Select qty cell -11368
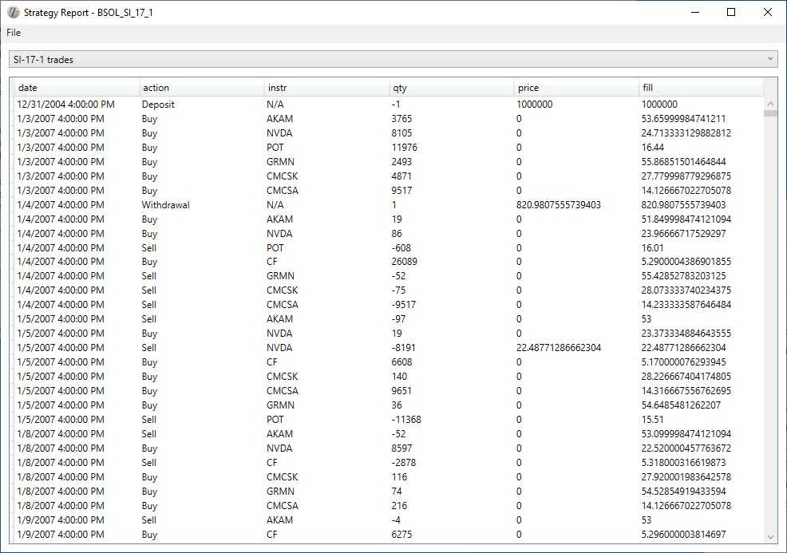The height and width of the screenshot is (553, 787). [406, 420]
